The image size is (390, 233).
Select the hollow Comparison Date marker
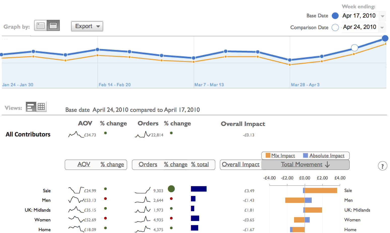pyautogui.click(x=335, y=27)
